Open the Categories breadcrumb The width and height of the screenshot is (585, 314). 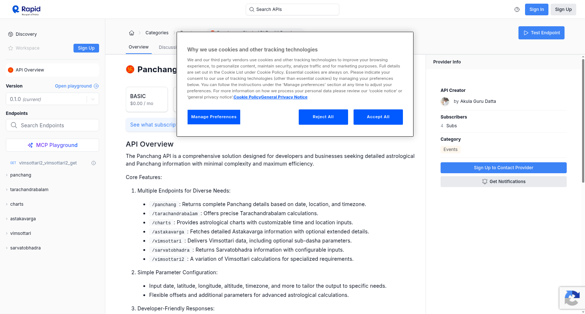pyautogui.click(x=157, y=33)
